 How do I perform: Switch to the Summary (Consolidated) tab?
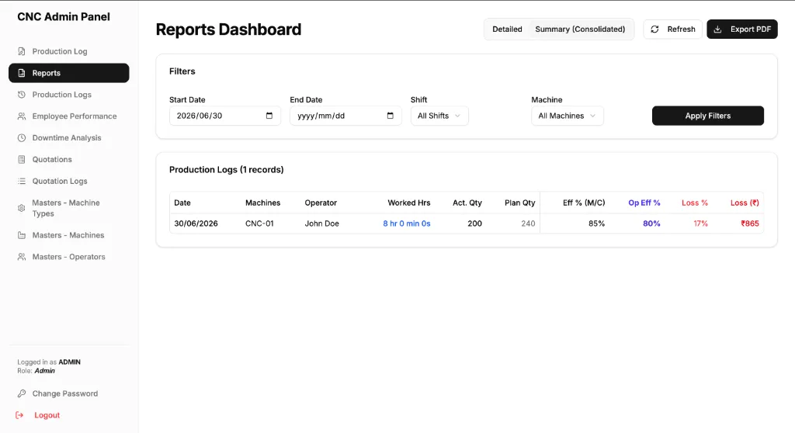pyautogui.click(x=580, y=29)
